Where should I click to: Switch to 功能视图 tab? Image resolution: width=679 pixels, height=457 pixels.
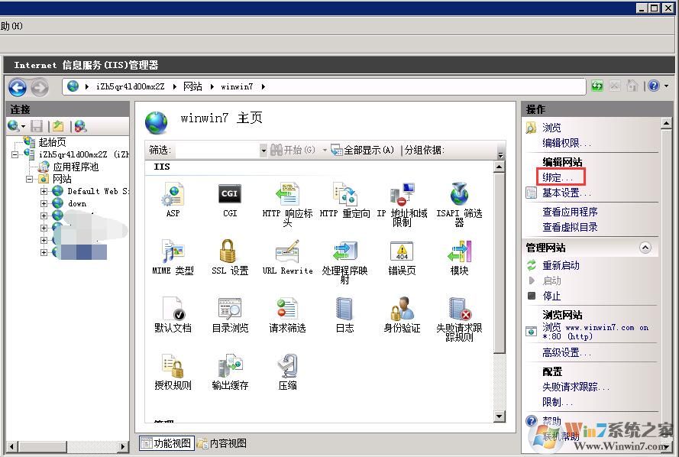pyautogui.click(x=167, y=443)
